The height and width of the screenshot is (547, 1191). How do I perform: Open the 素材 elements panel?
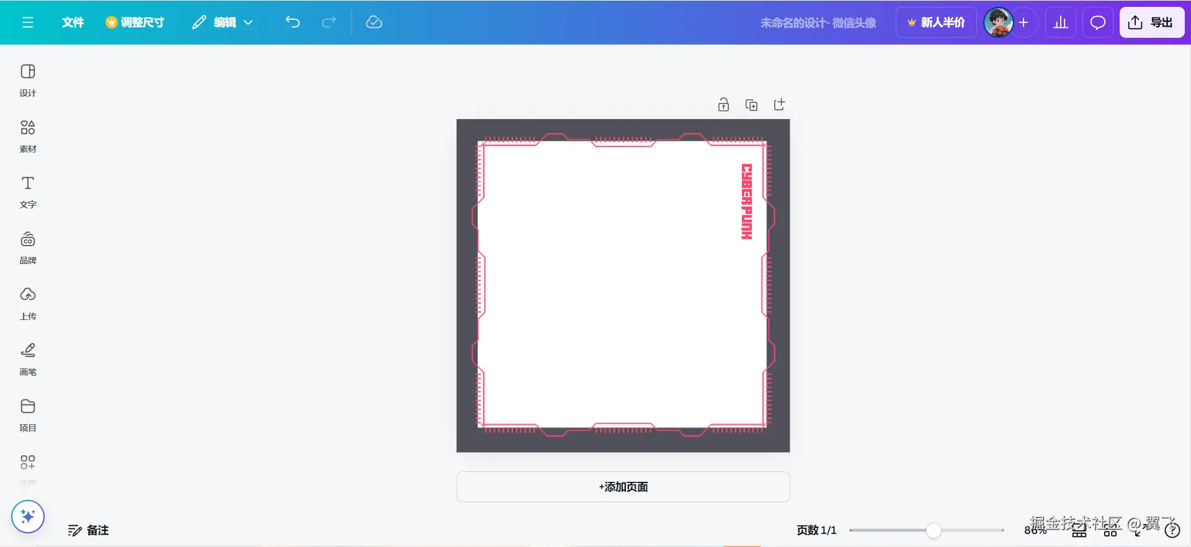pyautogui.click(x=28, y=136)
